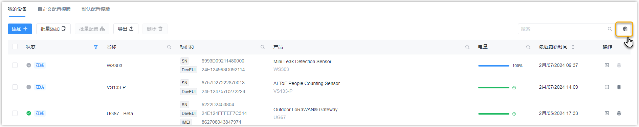Check the WS303 device row checkbox
639x127 pixels.
(15, 65)
